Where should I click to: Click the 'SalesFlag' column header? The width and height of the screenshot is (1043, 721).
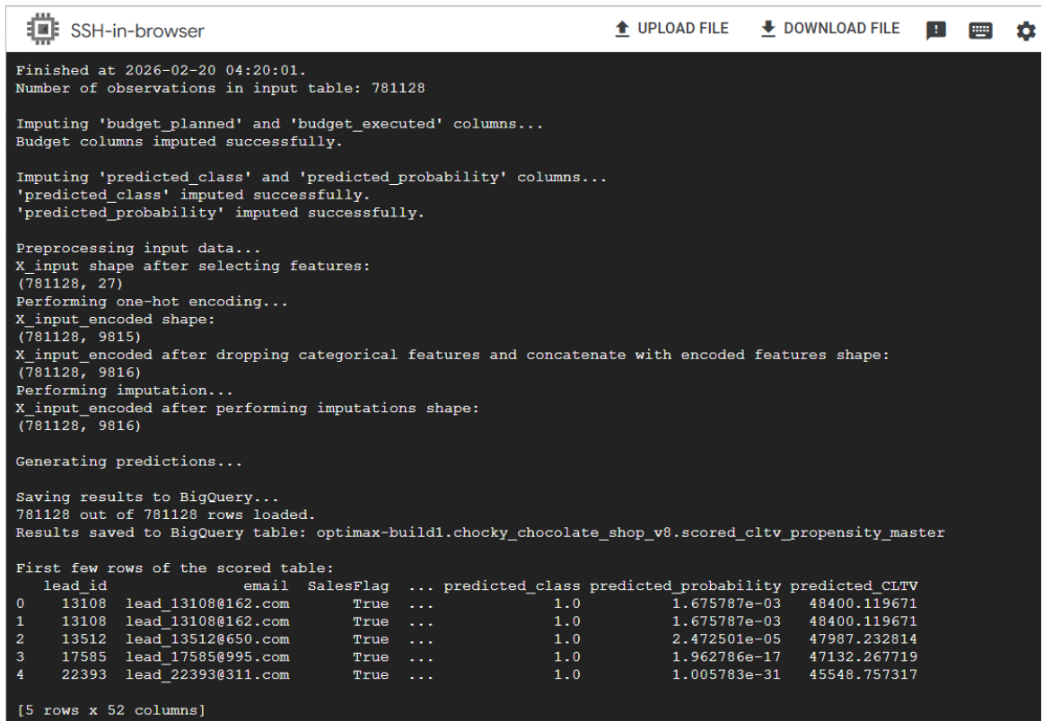pyautogui.click(x=348, y=586)
